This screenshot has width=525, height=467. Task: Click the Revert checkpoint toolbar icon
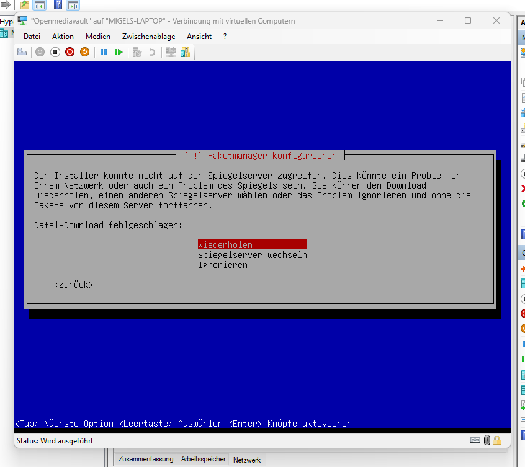click(152, 52)
